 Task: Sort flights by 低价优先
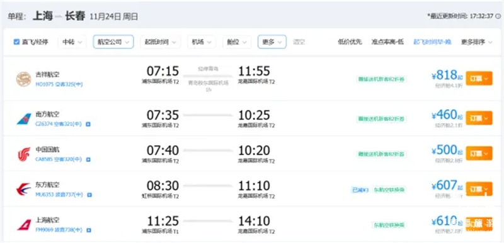coord(350,42)
